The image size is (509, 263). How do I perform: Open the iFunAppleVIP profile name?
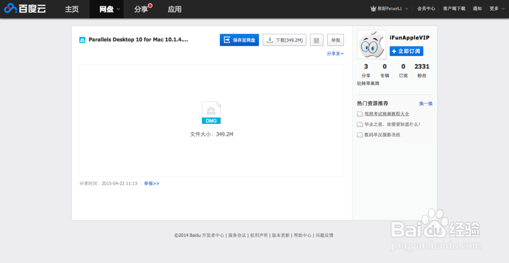[x=409, y=38]
